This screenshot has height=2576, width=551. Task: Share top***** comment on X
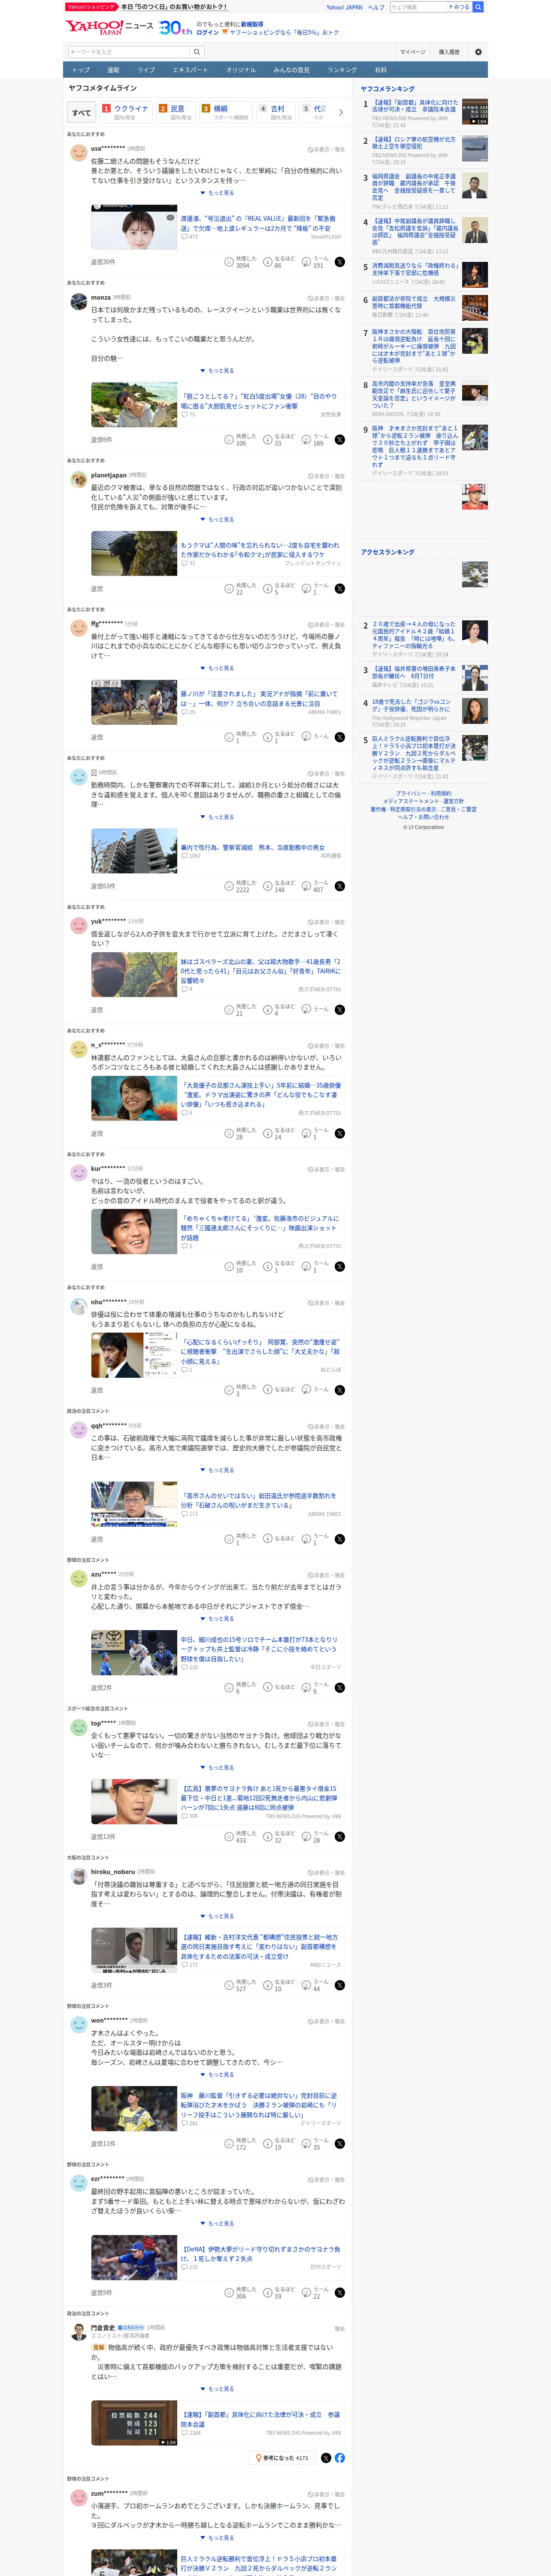click(340, 1837)
